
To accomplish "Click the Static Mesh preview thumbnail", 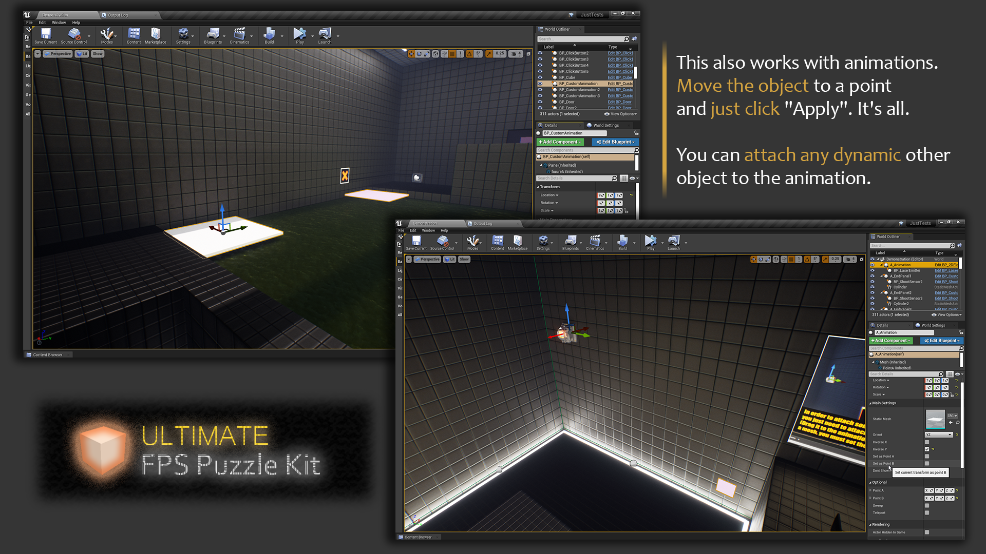I will point(935,419).
